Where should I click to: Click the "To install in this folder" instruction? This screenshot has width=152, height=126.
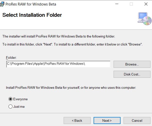pos(72,44)
